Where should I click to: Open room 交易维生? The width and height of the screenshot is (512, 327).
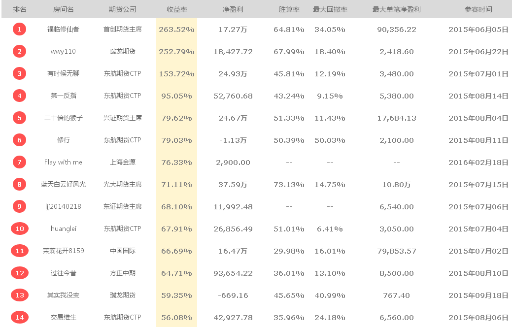pos(64,317)
